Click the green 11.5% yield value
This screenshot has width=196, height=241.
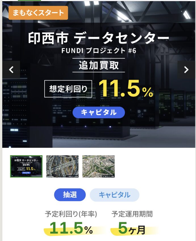click(x=71, y=228)
